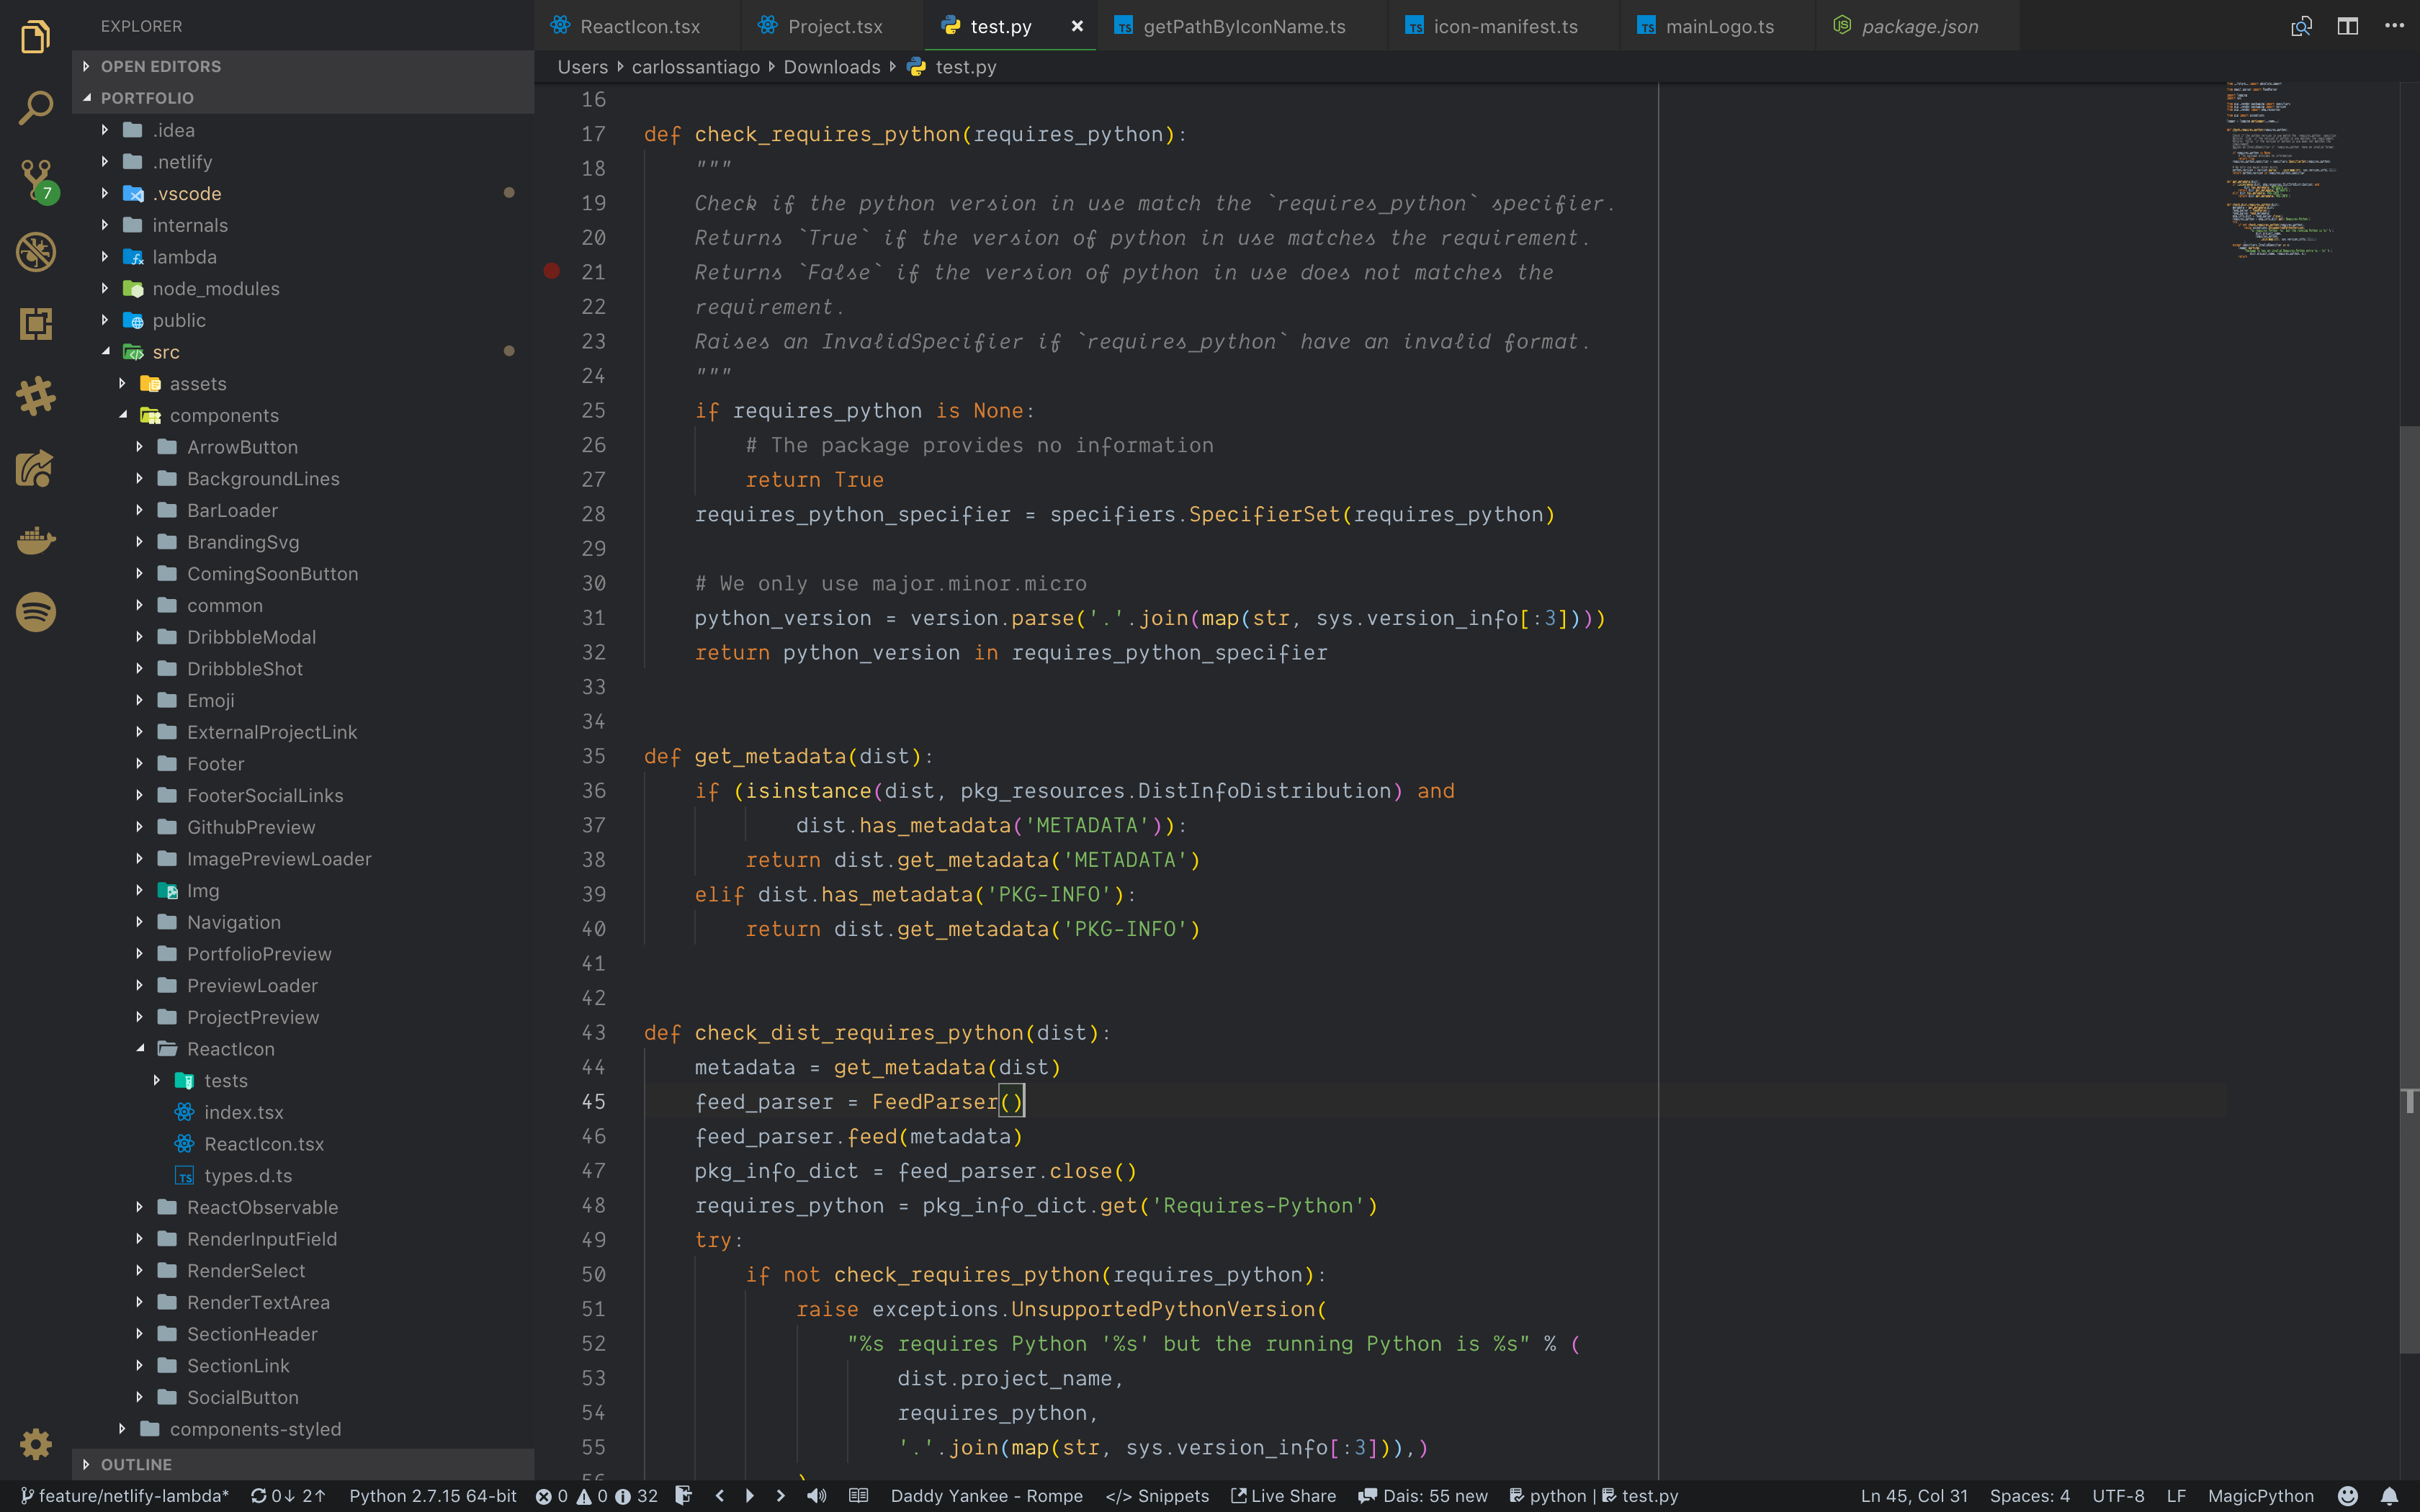The width and height of the screenshot is (2420, 1512).
Task: Open the Docker view icon
Action: pos(36,540)
